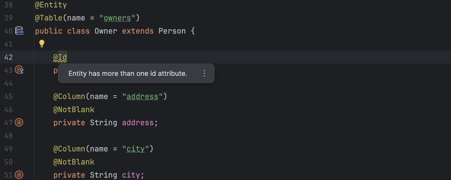Click the "owners" table name reference
This screenshot has width=451, height=180.
117,18
